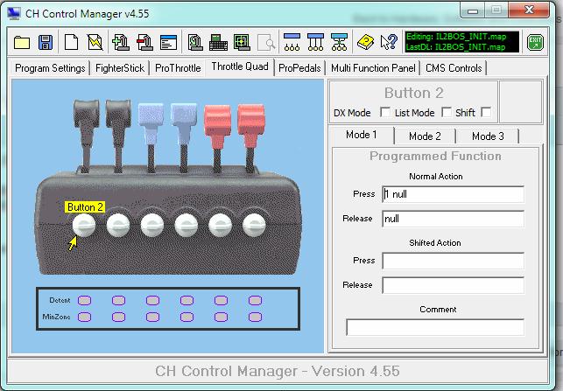Open the yellow help book icon

point(365,42)
